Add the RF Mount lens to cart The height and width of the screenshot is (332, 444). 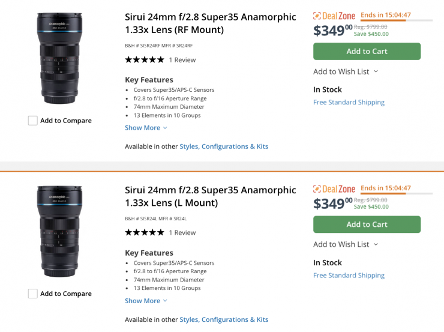point(367,52)
